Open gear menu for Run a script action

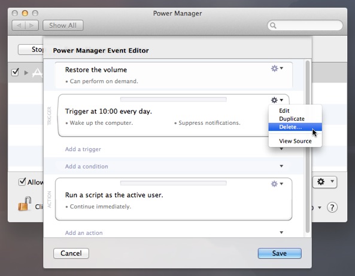(277, 183)
